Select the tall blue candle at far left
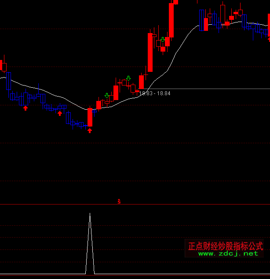The image size is (270, 279). (8, 81)
